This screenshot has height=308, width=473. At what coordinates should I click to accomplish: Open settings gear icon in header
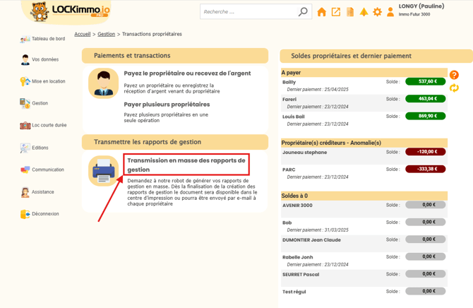pos(377,12)
